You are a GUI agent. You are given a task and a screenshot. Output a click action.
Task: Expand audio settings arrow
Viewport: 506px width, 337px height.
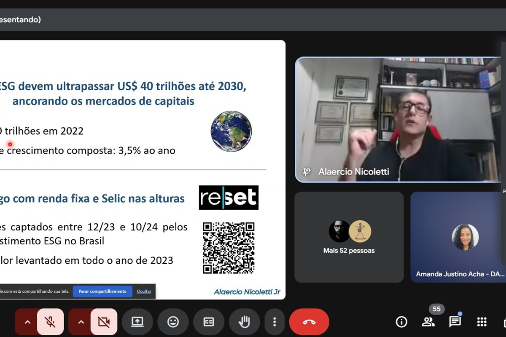(27, 322)
